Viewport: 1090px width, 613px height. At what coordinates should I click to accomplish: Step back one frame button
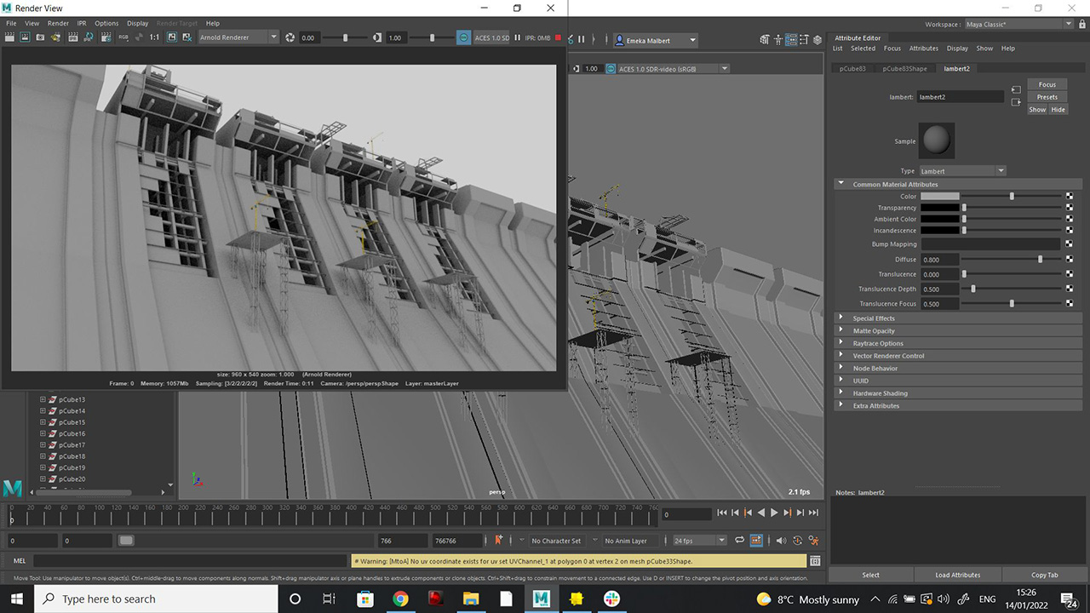pyautogui.click(x=735, y=513)
